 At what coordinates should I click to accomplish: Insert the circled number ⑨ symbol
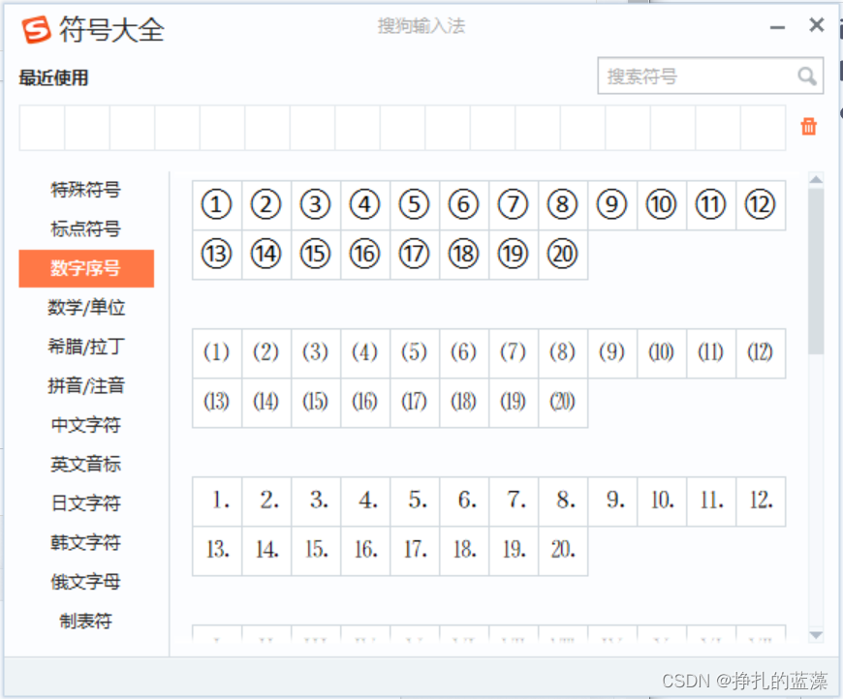point(613,205)
